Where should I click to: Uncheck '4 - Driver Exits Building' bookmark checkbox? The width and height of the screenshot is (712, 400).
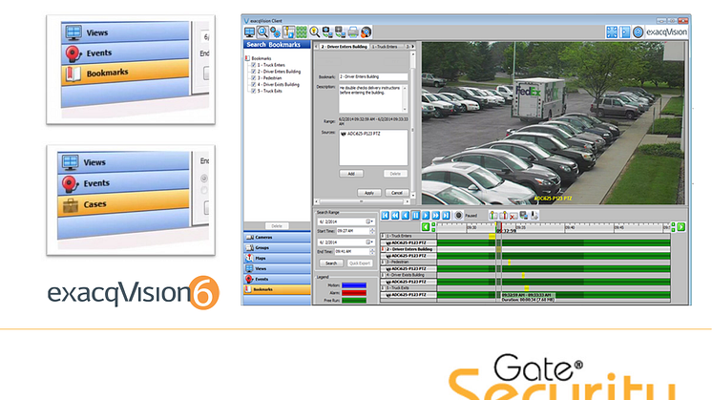coord(254,84)
